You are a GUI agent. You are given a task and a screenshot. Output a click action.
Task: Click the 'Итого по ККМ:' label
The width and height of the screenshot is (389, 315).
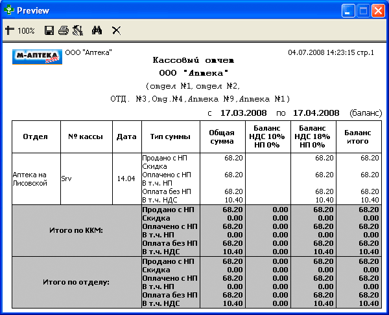click(x=76, y=230)
